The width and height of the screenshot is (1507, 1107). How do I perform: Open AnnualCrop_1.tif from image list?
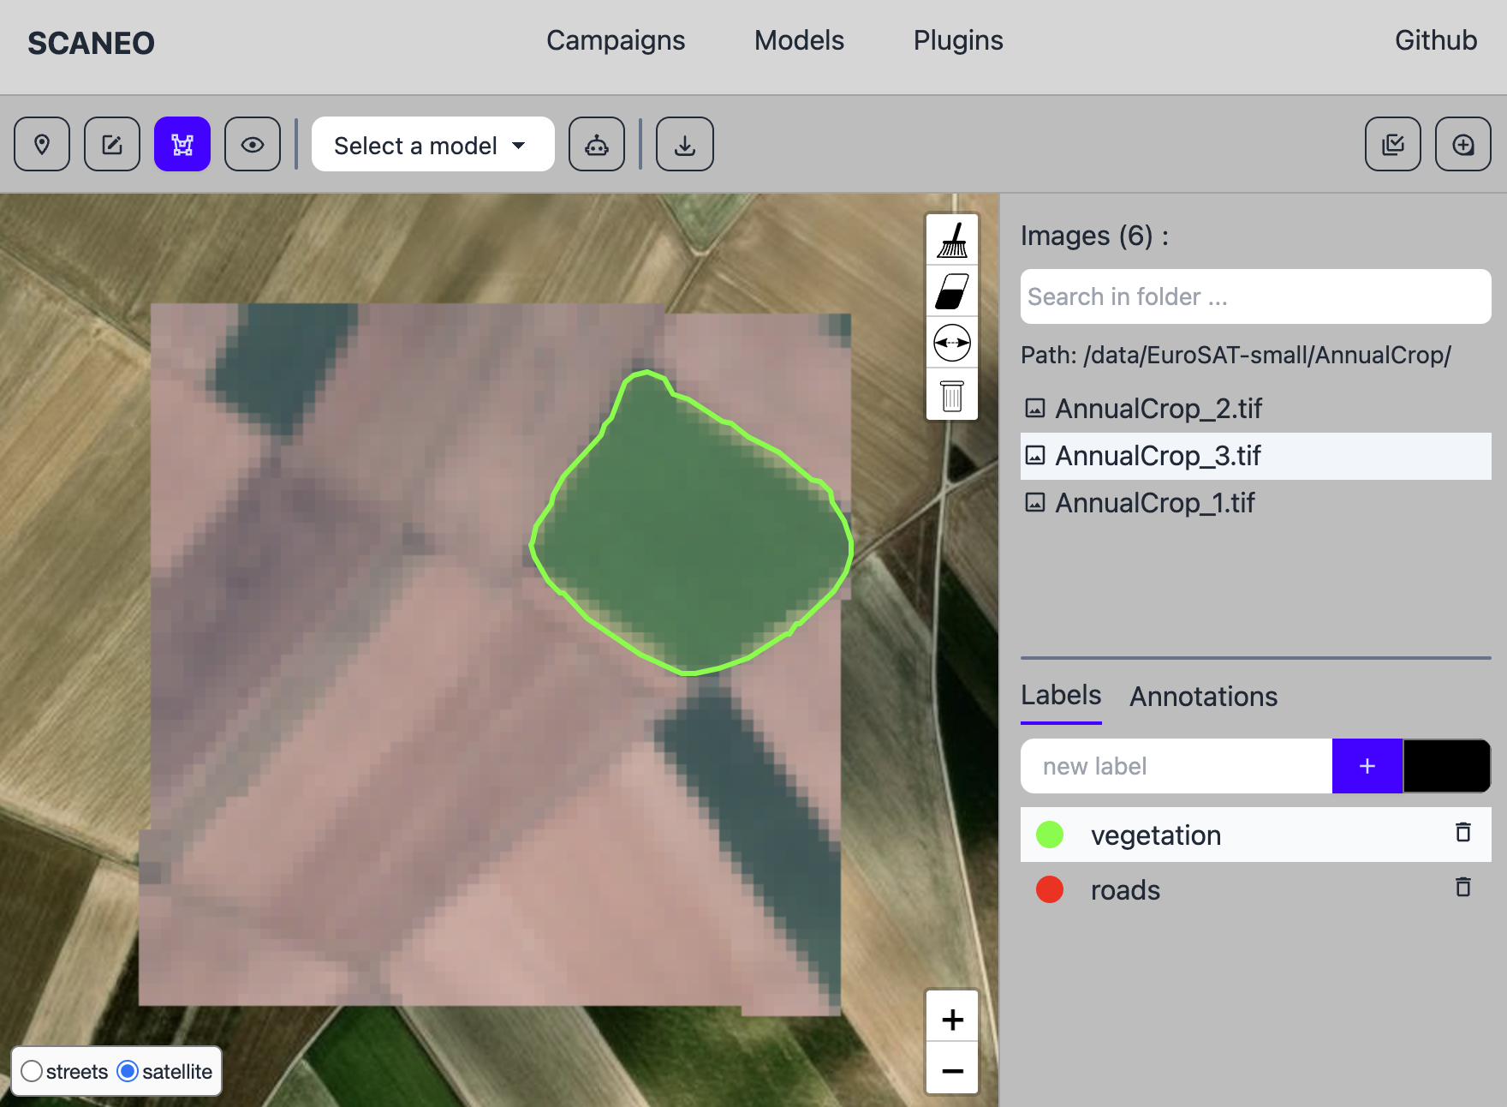(x=1154, y=503)
